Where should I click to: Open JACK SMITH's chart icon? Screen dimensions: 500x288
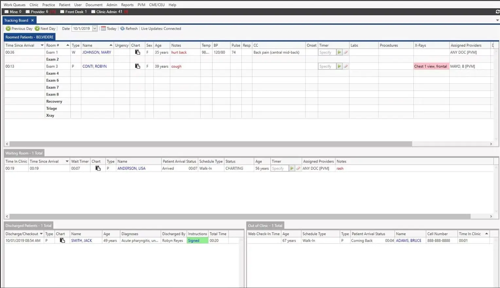[62, 240]
